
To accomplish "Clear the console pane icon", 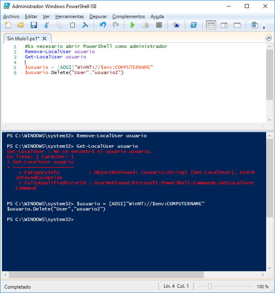I will [x=85, y=25].
